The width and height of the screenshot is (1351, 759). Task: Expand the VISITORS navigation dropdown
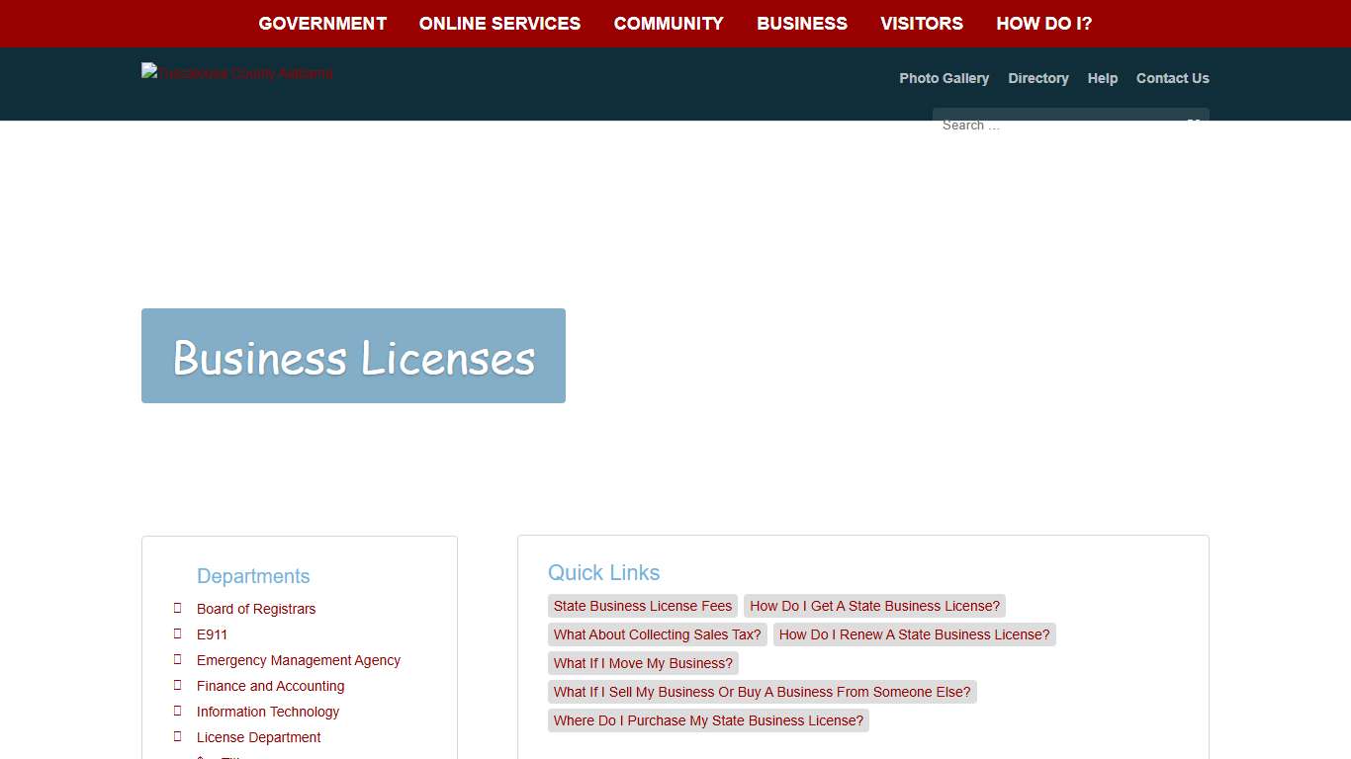(x=921, y=23)
